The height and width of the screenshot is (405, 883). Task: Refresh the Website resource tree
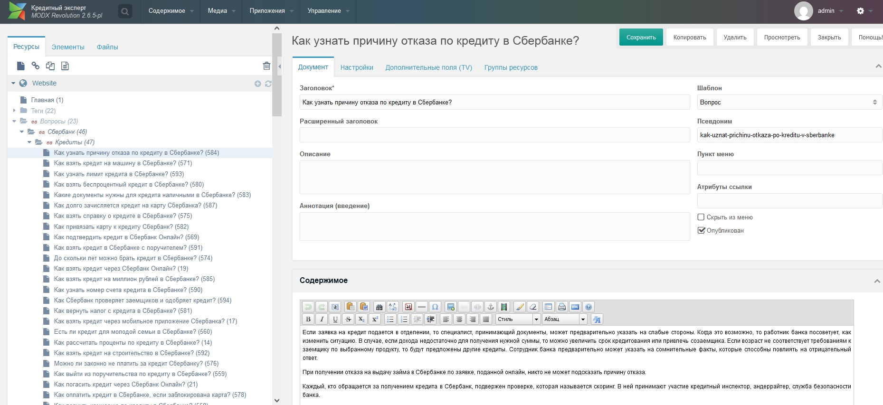(268, 84)
